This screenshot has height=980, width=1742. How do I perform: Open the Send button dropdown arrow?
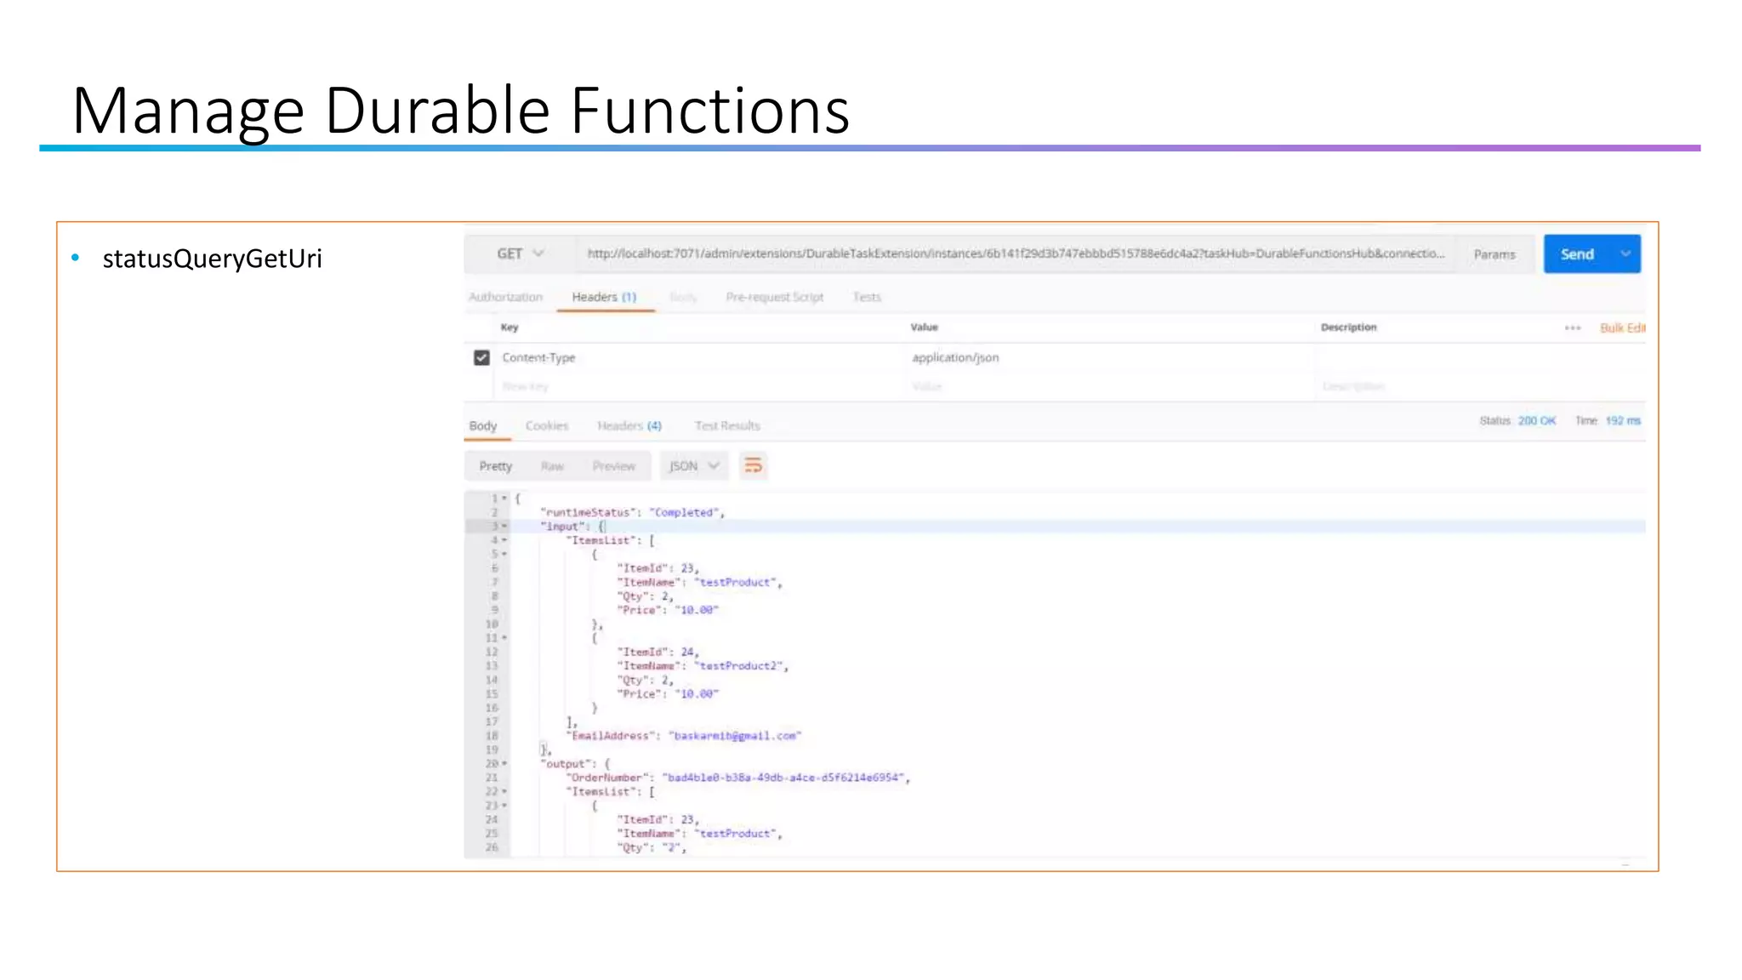[x=1625, y=254]
